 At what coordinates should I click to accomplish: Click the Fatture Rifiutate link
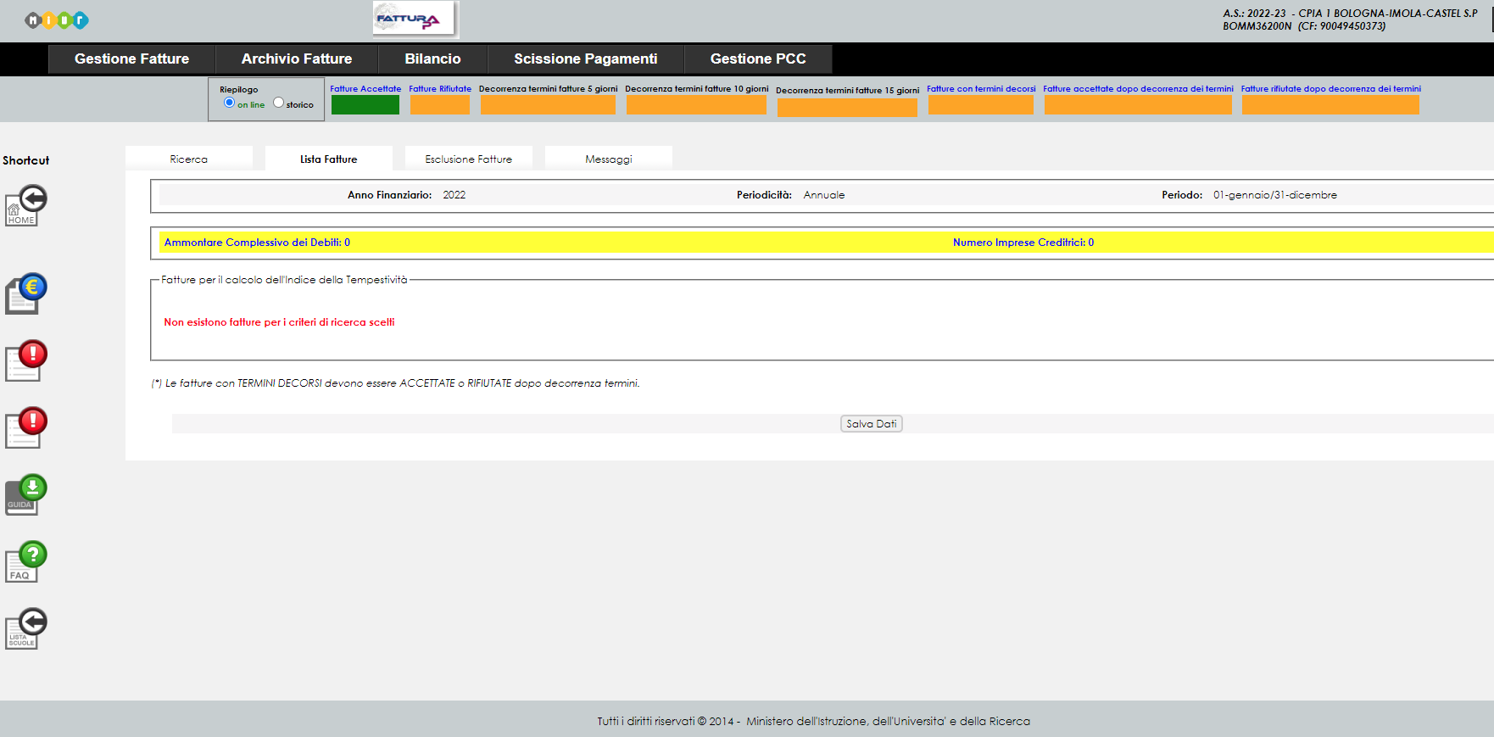click(x=439, y=88)
